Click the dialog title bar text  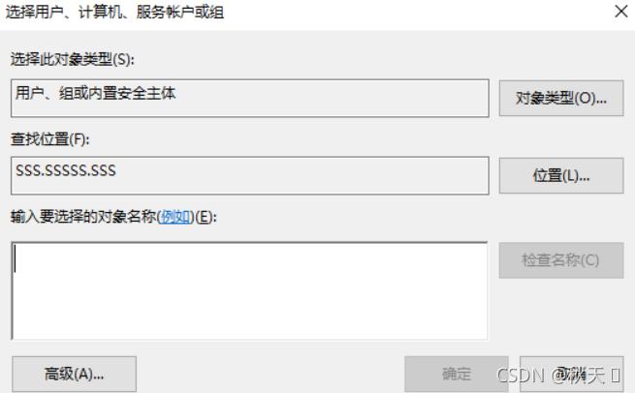coord(114,13)
